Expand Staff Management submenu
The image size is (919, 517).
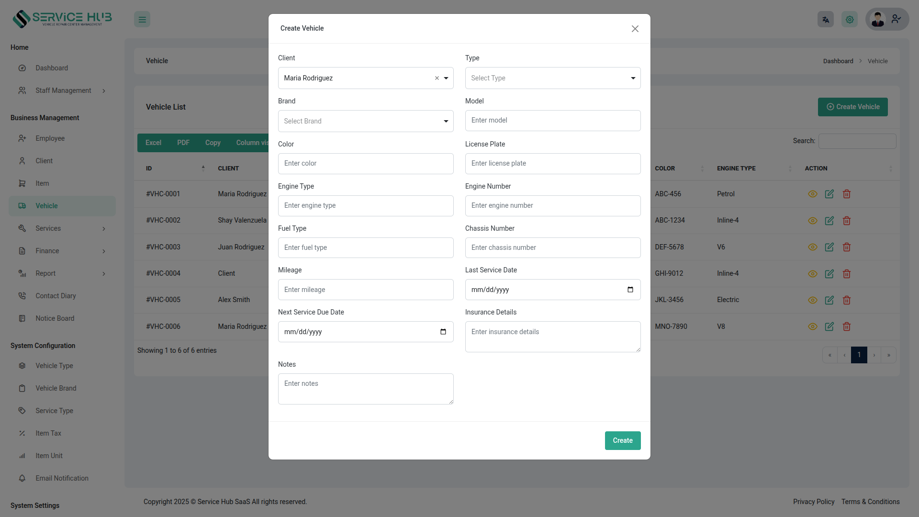point(63,90)
